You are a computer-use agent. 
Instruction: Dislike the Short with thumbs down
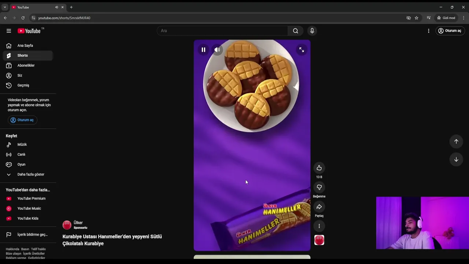tap(319, 187)
